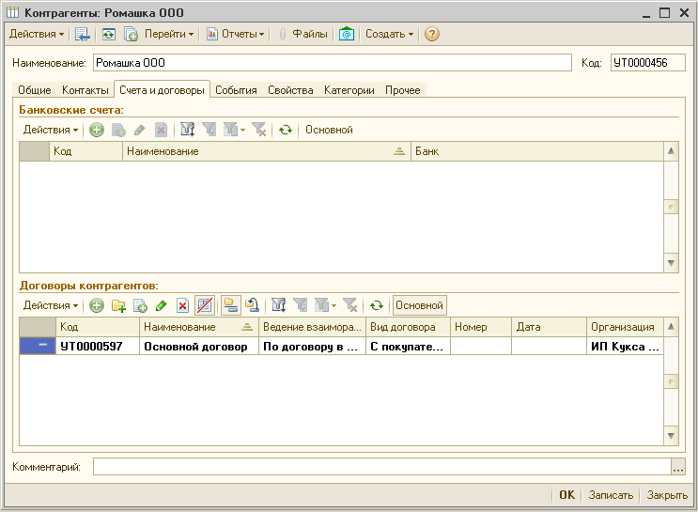The width and height of the screenshot is (698, 512).
Task: Click the copy bank account icon
Action: point(118,130)
